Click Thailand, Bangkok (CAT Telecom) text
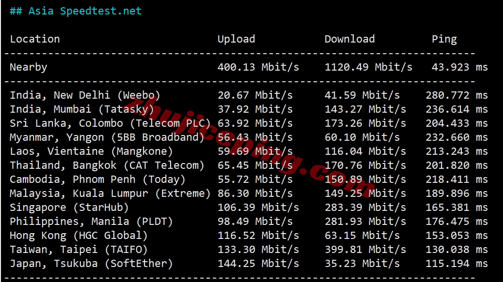The height and width of the screenshot is (282, 503). click(107, 165)
